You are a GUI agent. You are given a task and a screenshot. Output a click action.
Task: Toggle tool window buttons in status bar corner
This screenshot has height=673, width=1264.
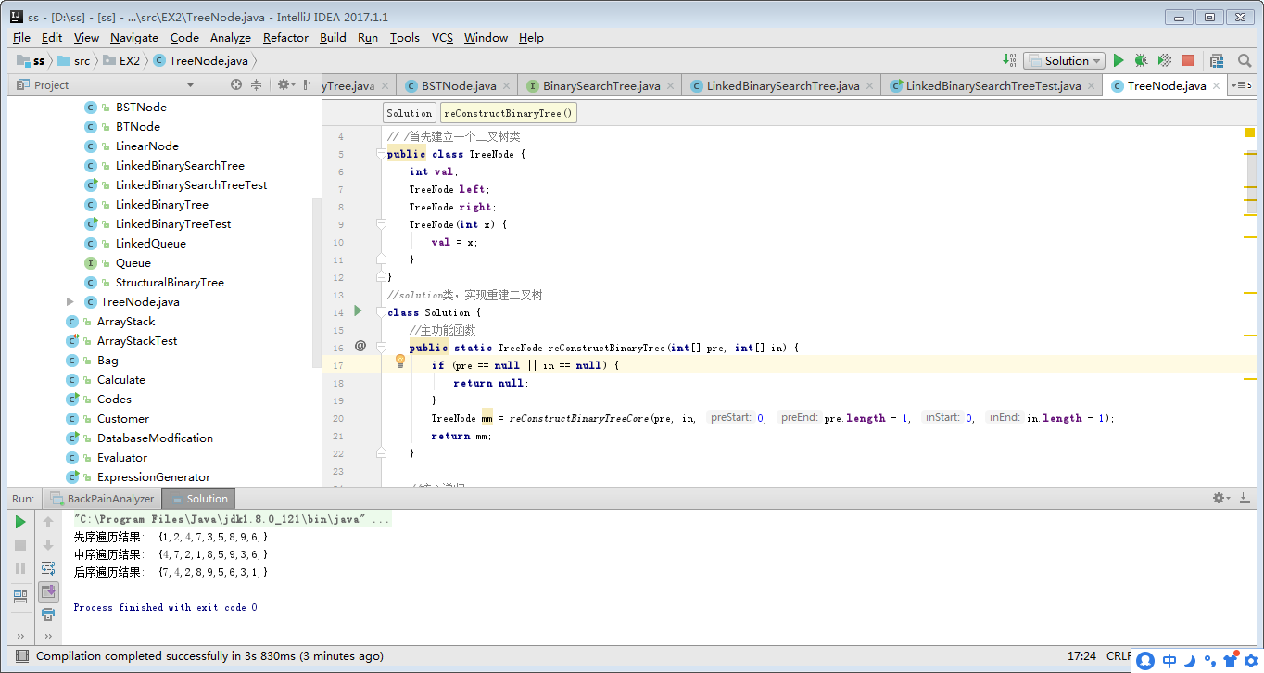(20, 656)
